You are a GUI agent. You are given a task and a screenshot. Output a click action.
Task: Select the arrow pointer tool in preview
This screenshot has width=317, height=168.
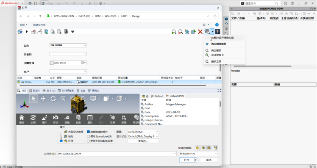click(33, 99)
